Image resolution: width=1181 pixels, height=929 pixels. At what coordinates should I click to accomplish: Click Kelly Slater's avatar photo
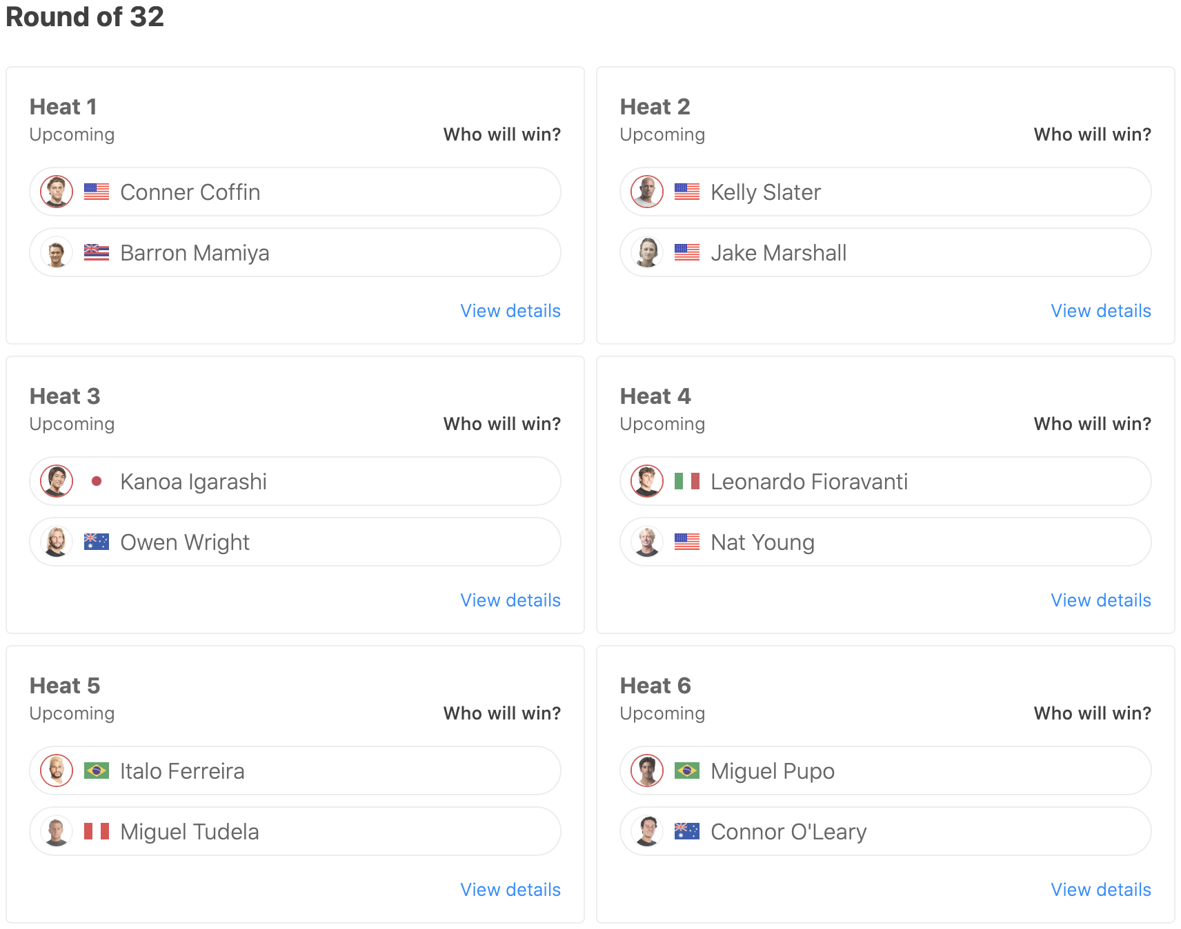coord(647,192)
